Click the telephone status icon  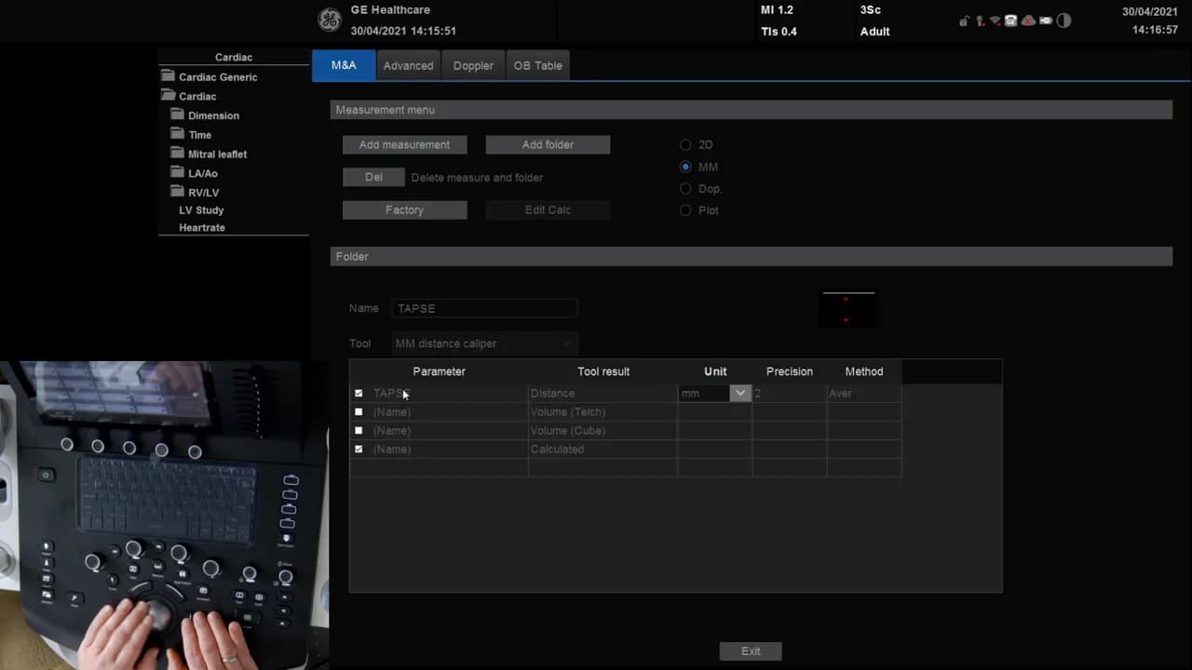[x=1010, y=20]
